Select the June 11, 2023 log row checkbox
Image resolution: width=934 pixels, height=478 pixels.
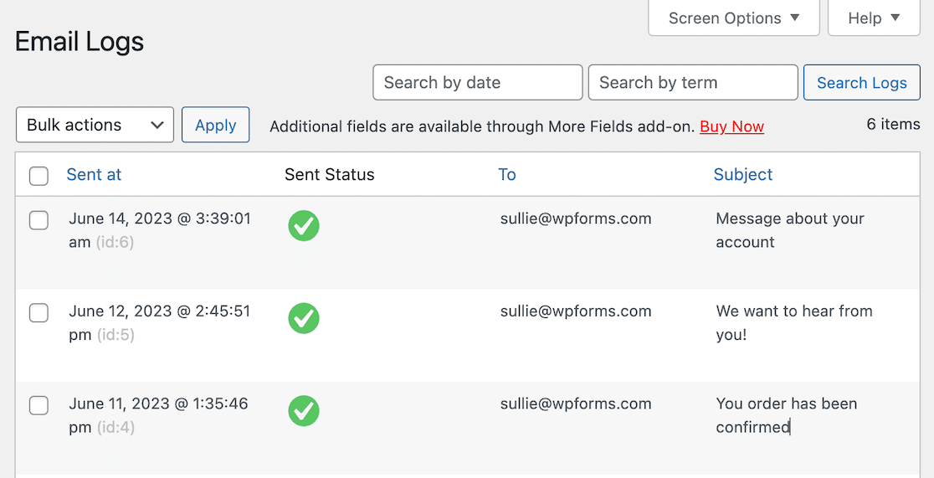(x=38, y=406)
